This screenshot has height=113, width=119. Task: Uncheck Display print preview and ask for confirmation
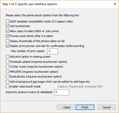point(7,46)
